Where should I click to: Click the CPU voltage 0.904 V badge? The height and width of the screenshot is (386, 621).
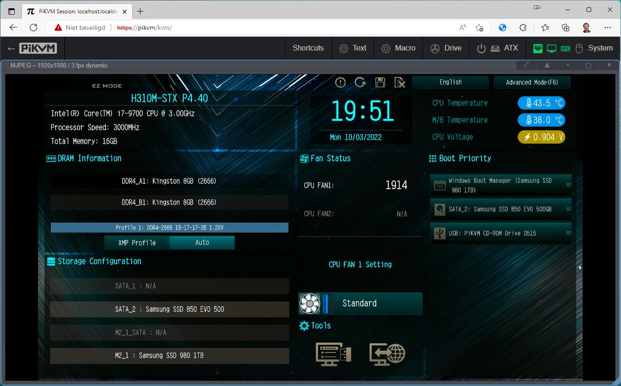[x=541, y=137]
